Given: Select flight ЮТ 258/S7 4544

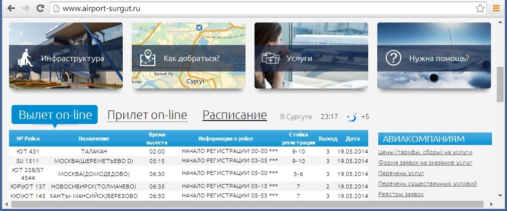Looking at the screenshot, I should tap(28, 173).
